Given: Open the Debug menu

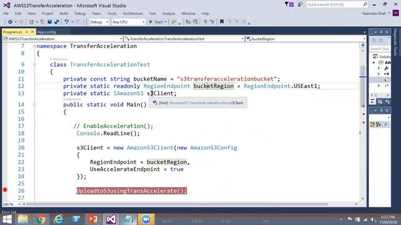Looking at the screenshot, I should click(x=80, y=14).
